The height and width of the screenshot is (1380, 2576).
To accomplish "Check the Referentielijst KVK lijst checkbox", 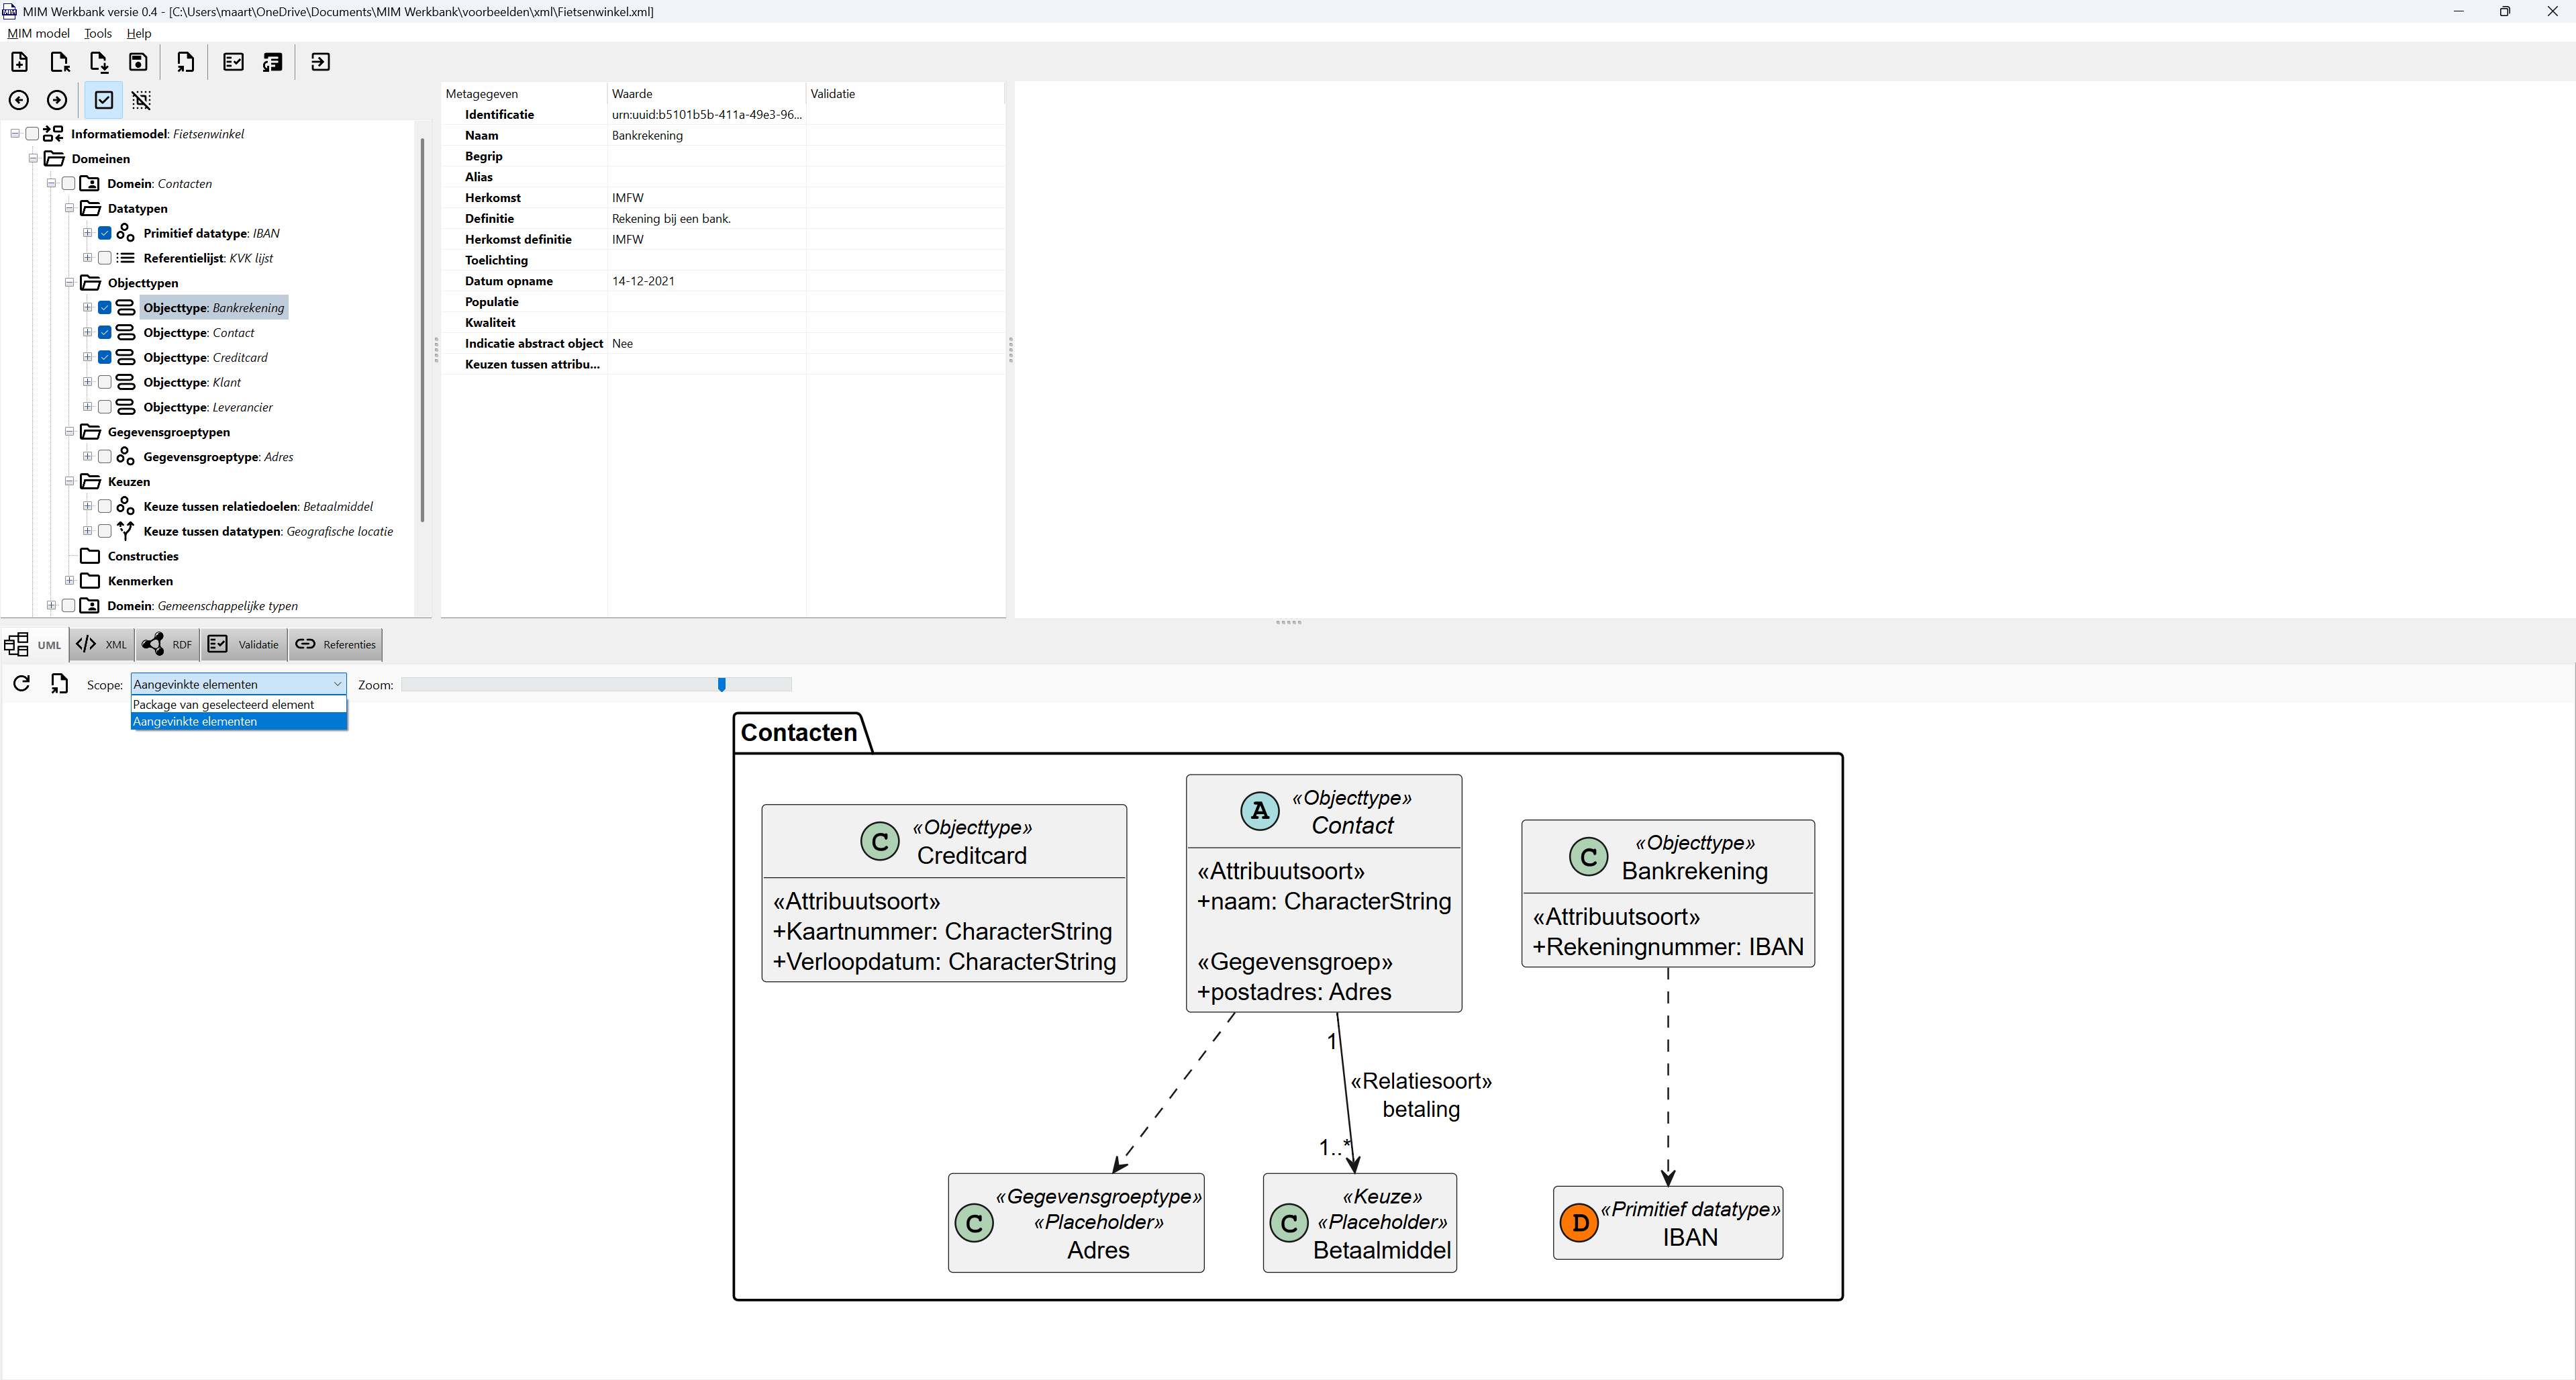I will tap(105, 258).
